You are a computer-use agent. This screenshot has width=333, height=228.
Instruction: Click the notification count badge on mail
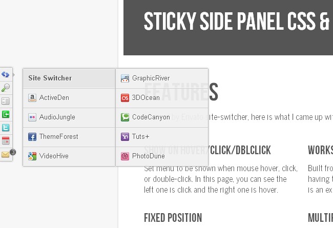[13, 152]
